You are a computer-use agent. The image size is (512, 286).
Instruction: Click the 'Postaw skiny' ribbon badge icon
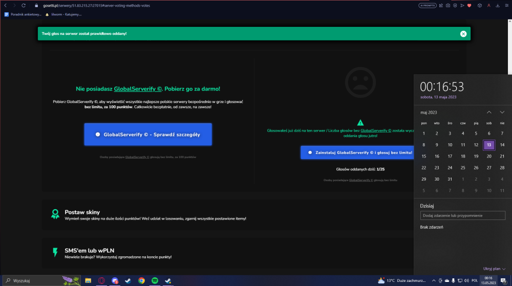[x=55, y=214]
